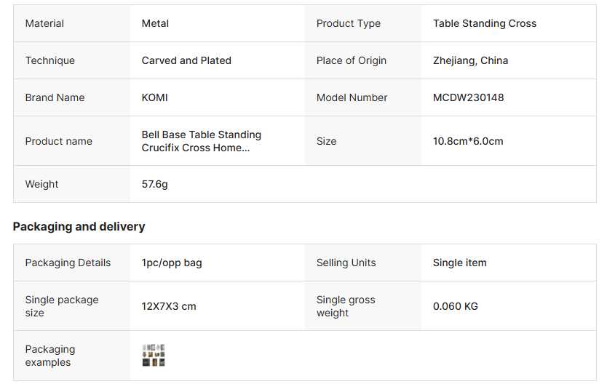Click the Packaging Details label
607x392 pixels.
(x=68, y=263)
